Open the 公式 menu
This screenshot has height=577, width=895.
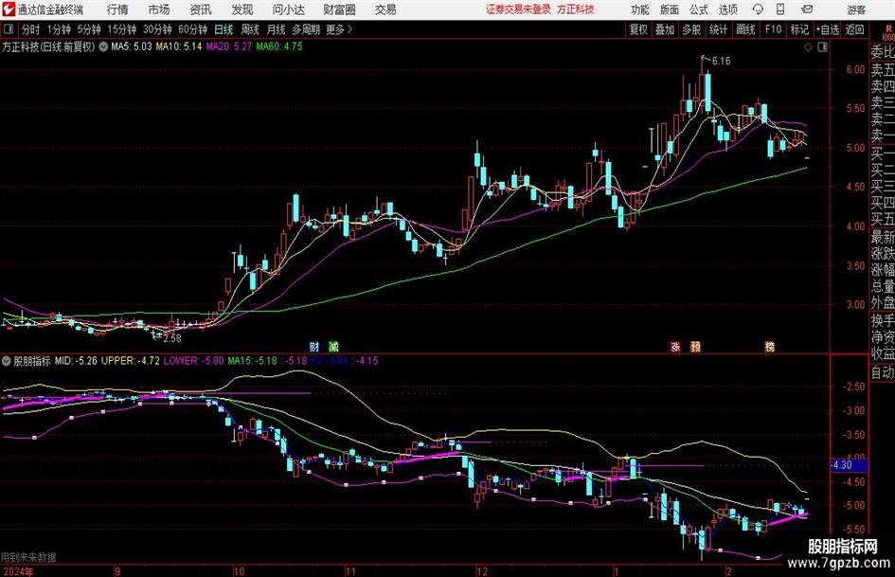tap(699, 9)
